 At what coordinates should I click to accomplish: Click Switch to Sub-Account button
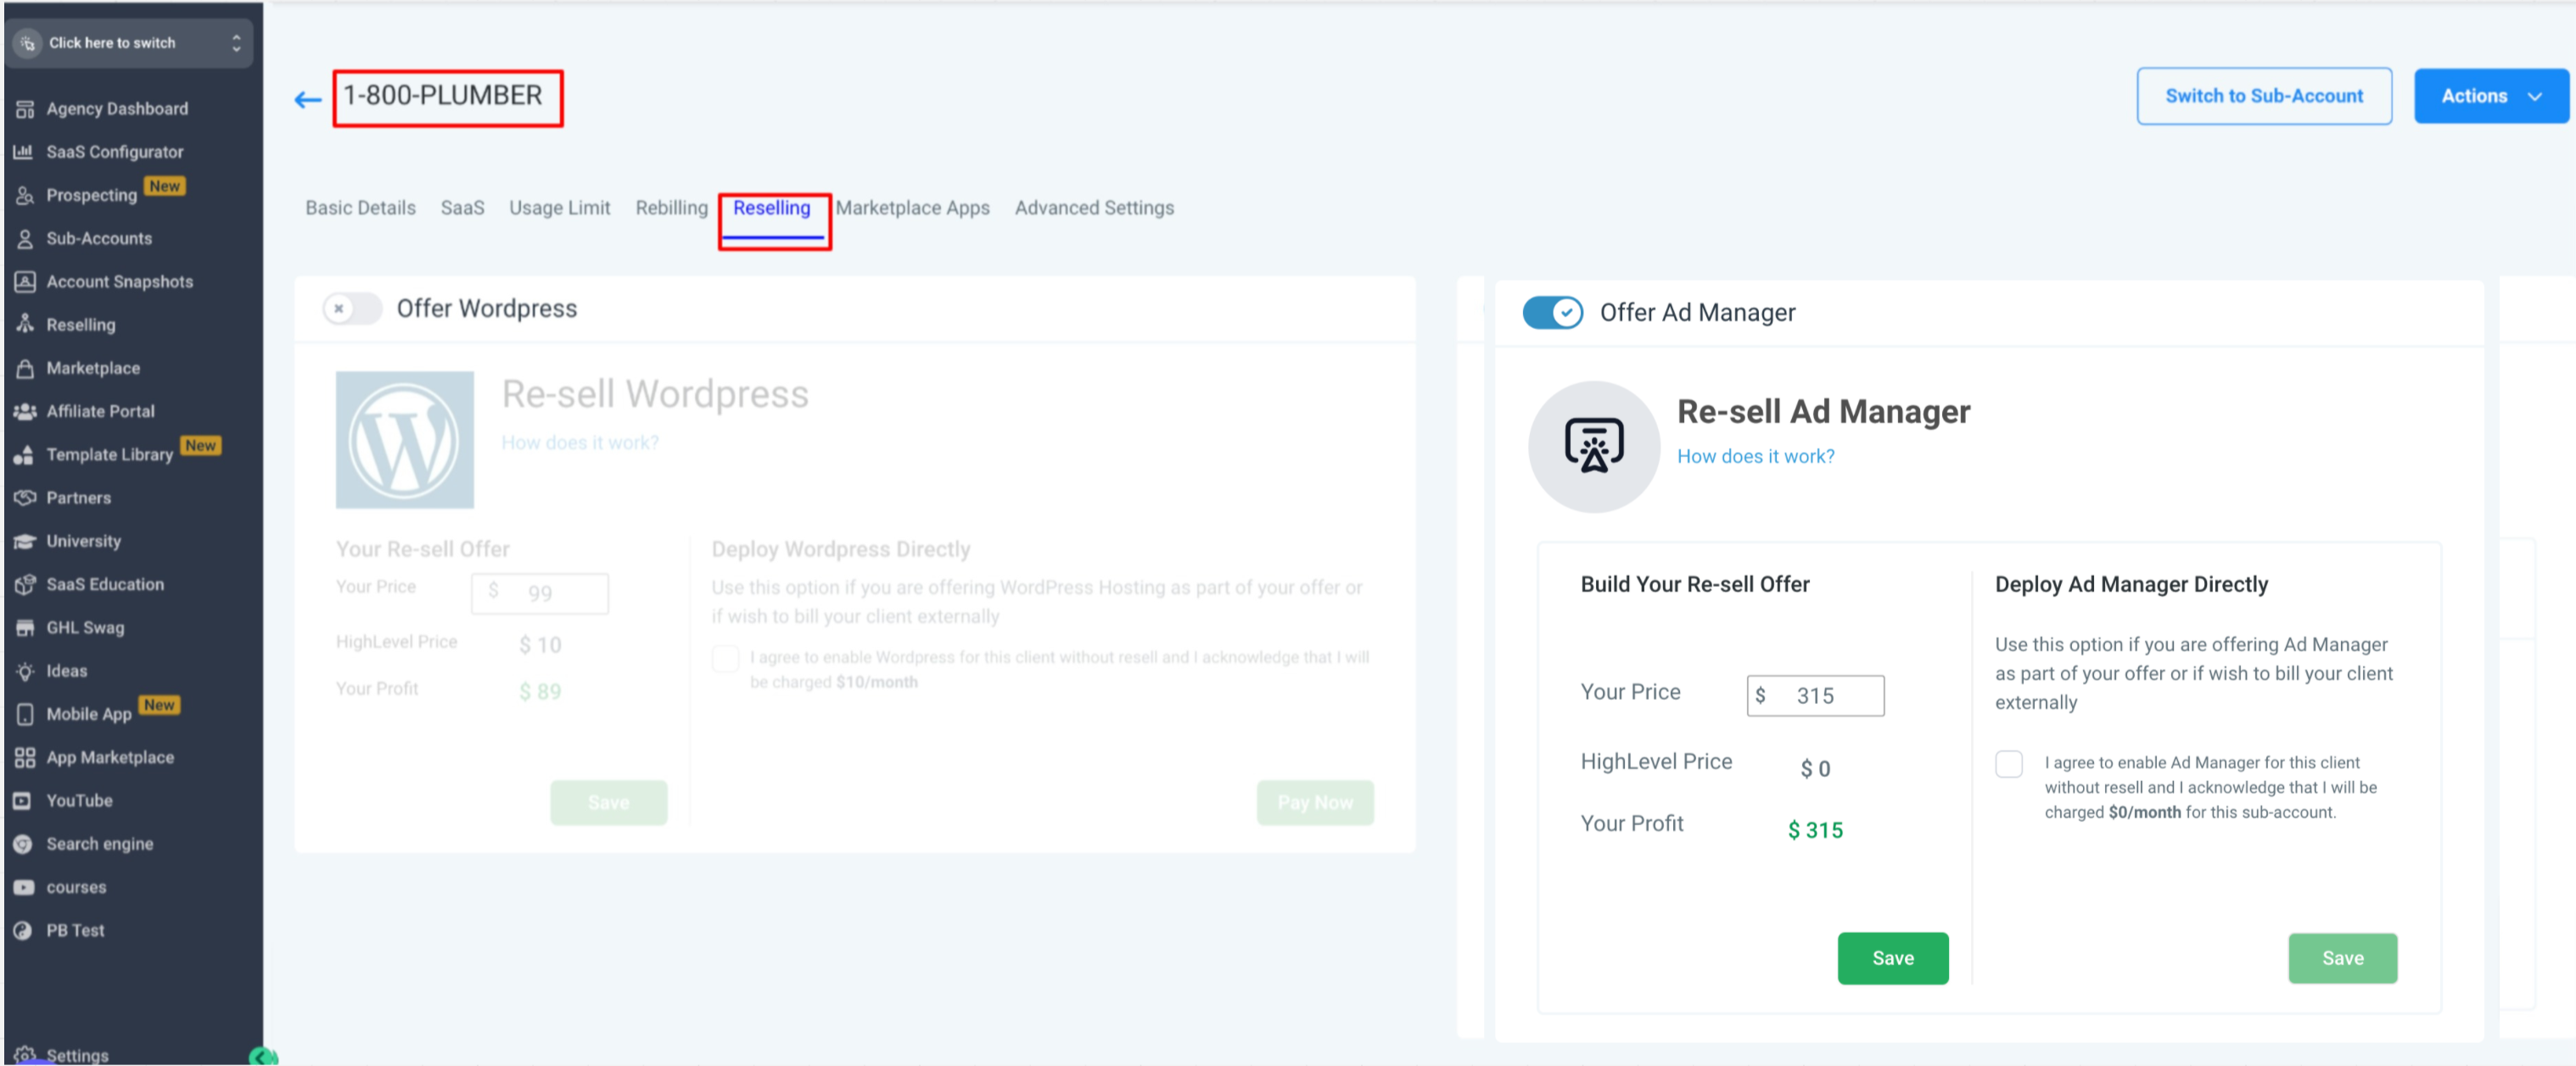(x=2263, y=96)
